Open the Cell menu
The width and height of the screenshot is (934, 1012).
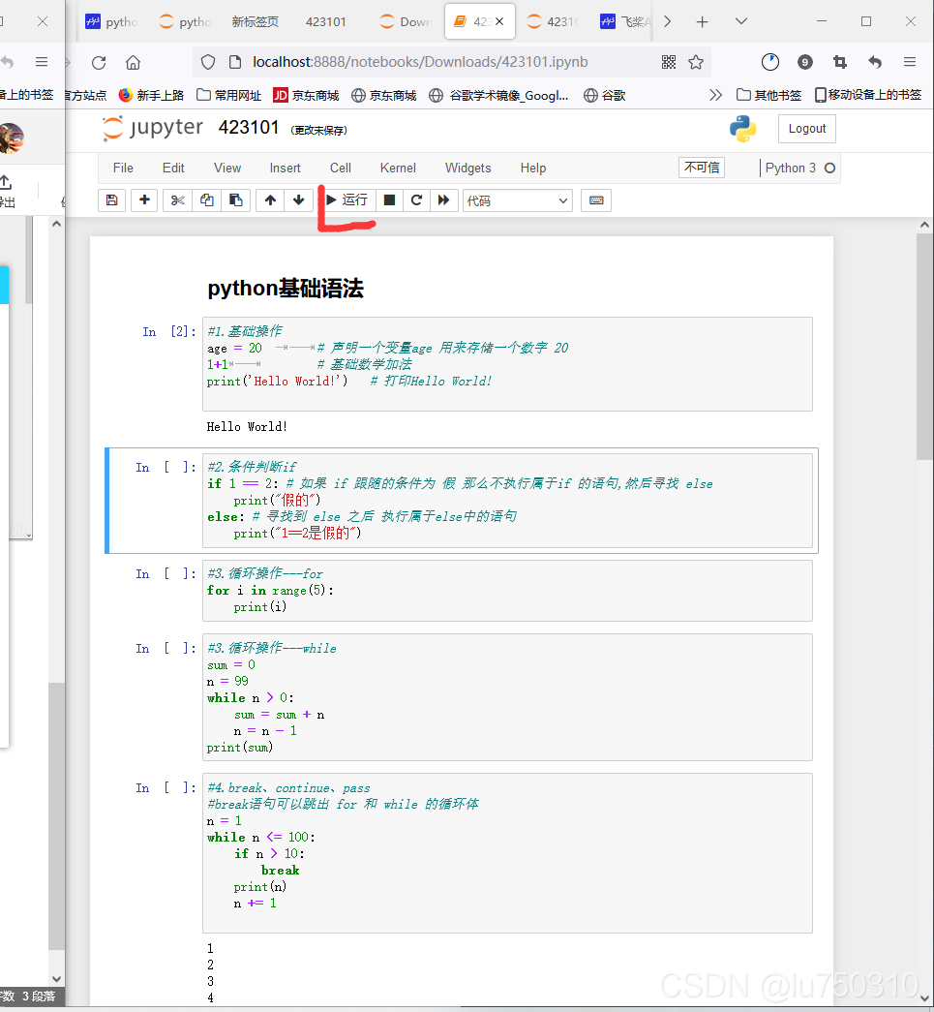pos(341,168)
